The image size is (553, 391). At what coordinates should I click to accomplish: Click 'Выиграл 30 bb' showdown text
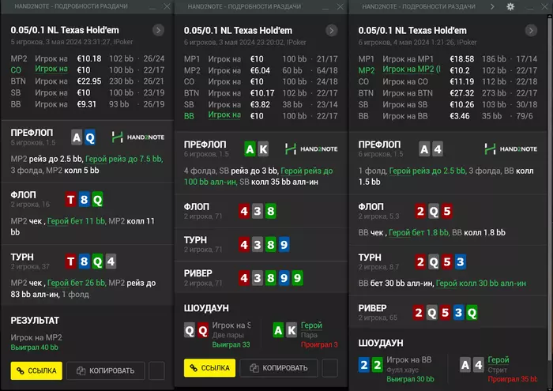(410, 379)
